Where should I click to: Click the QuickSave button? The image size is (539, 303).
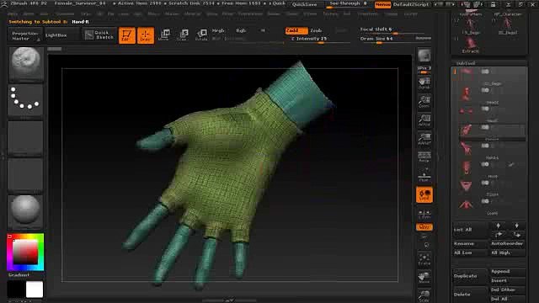coord(304,4)
